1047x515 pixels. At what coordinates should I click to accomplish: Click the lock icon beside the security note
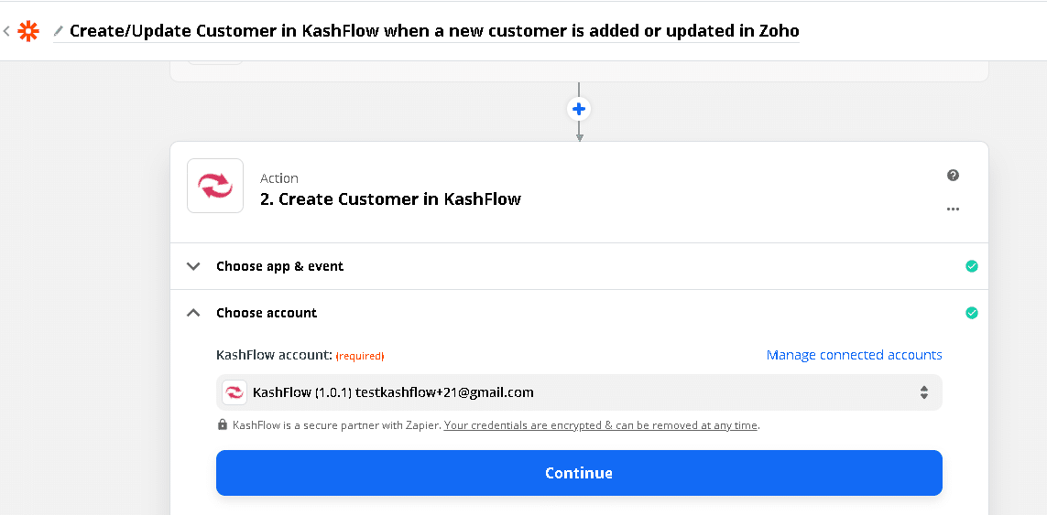(x=223, y=425)
